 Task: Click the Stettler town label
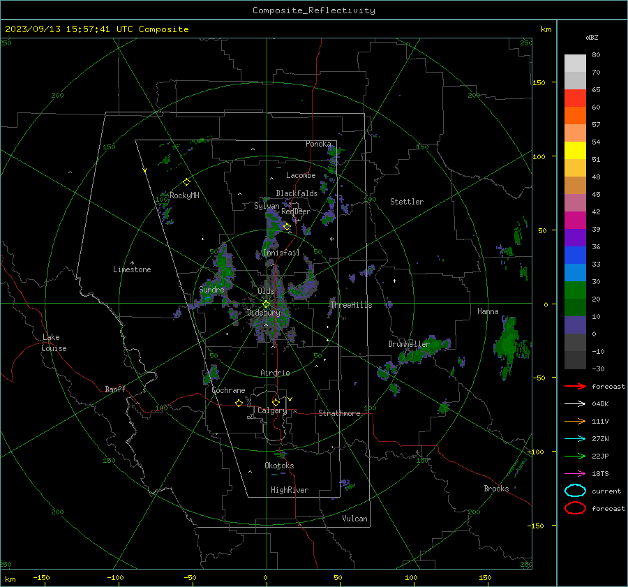(407, 202)
